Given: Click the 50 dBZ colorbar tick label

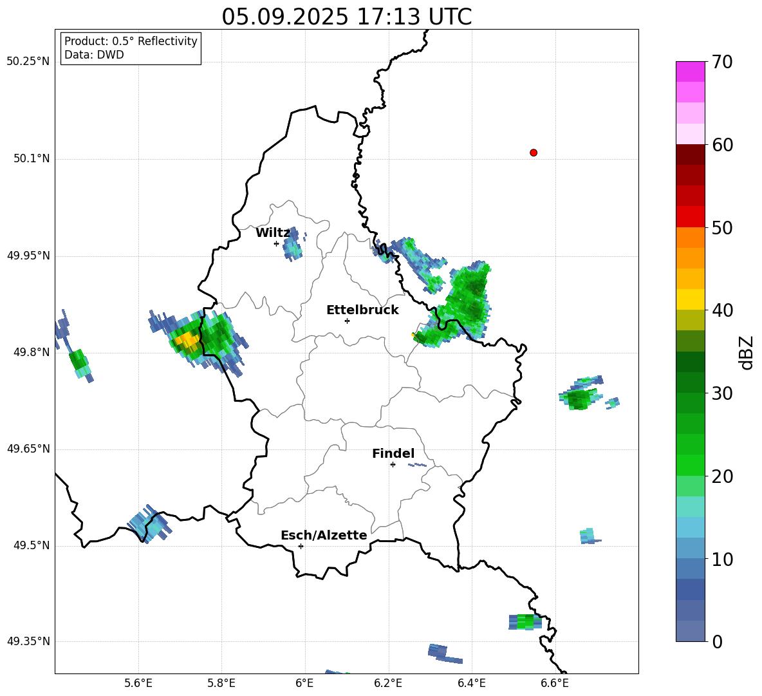Looking at the screenshot, I should click(721, 227).
